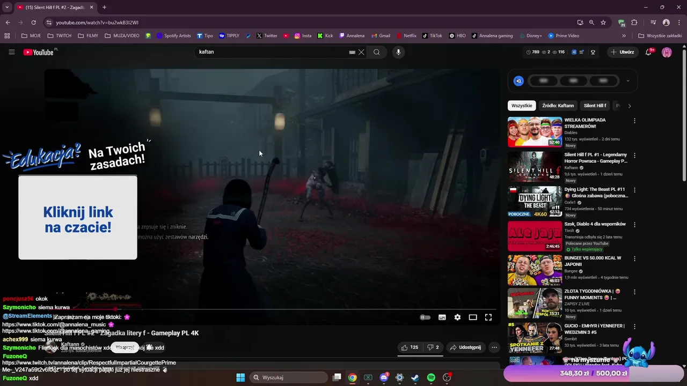Enter fullscreen on the video

click(x=488, y=317)
